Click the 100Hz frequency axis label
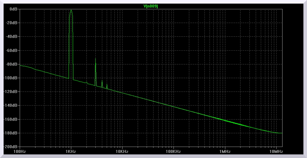Image resolution: width=307 pixels, height=158 pixels. point(20,152)
